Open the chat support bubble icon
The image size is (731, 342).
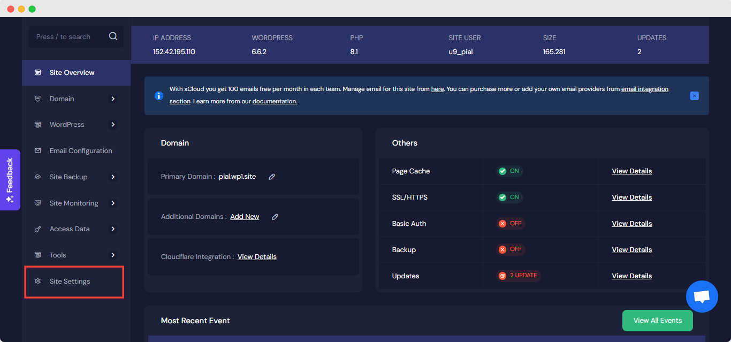coord(702,296)
